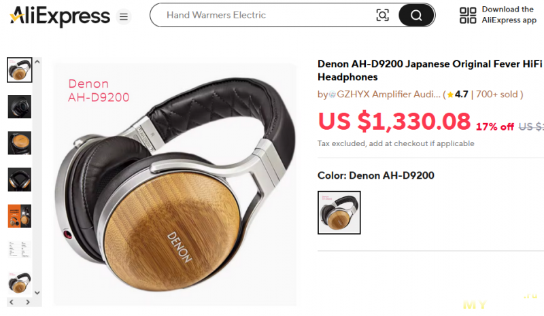Open the AliExpress hamburger category menu
The width and height of the screenshot is (544, 316).
[124, 16]
